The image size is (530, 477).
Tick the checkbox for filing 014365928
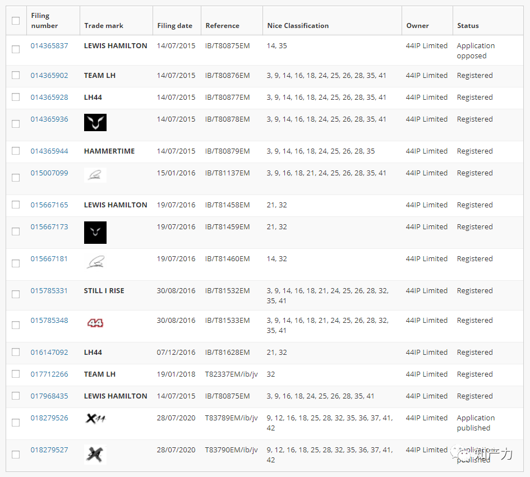point(16,97)
